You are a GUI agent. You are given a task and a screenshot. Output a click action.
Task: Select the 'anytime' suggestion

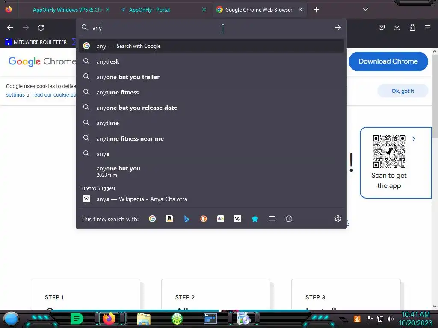coord(211,123)
